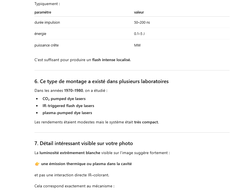Image resolution: width=233 pixels, height=191 pixels.
Task: Click the bold "très compact" text
Action: click(146, 122)
